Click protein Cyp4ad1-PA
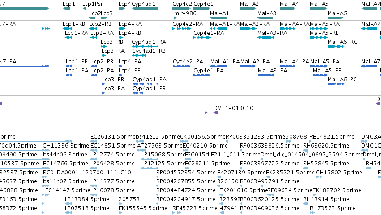Viewport: 381px width, 215px height. coord(146,84)
